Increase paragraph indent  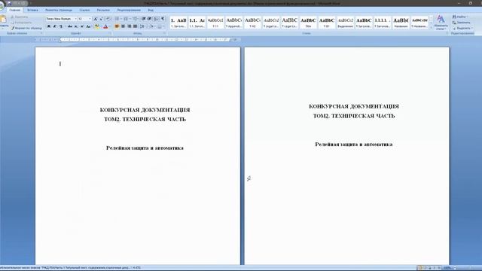click(149, 19)
